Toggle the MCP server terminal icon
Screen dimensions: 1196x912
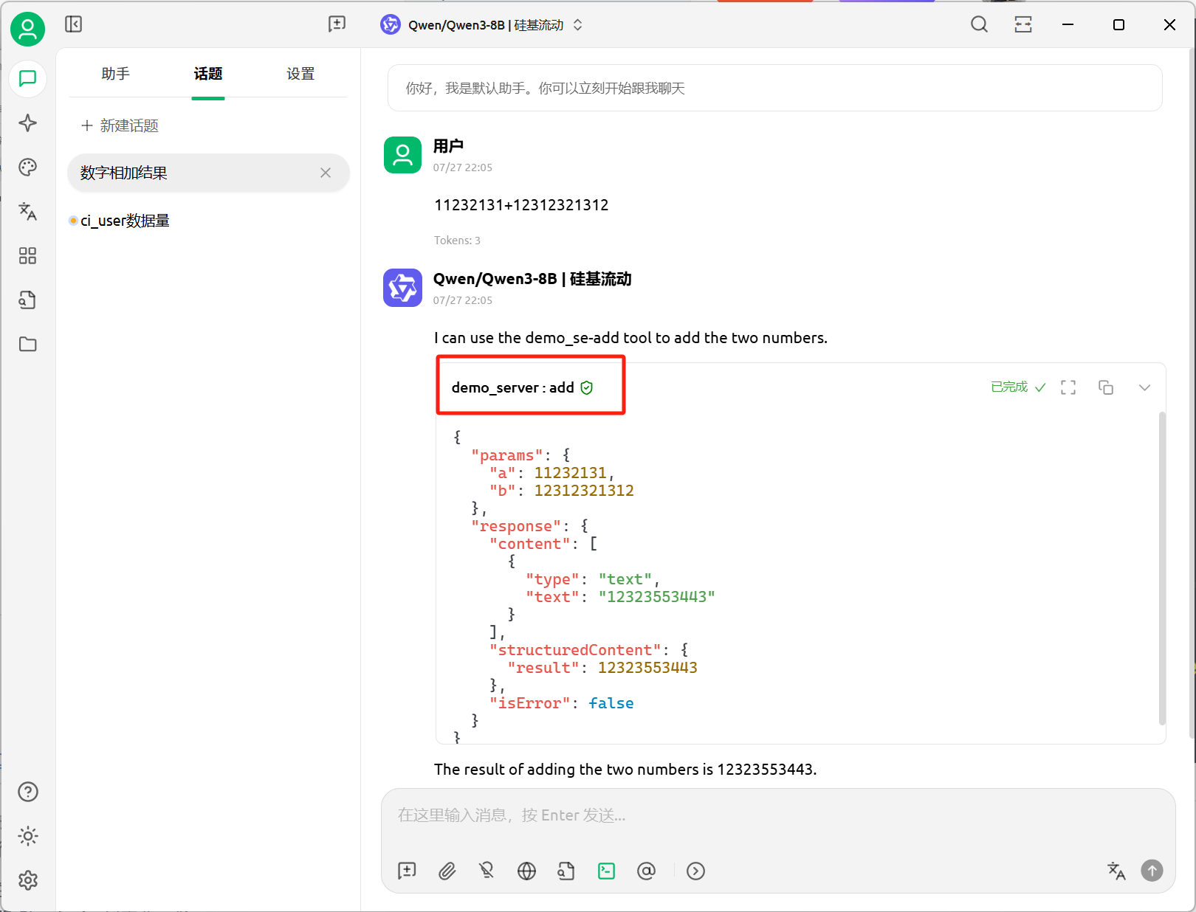coord(606,871)
